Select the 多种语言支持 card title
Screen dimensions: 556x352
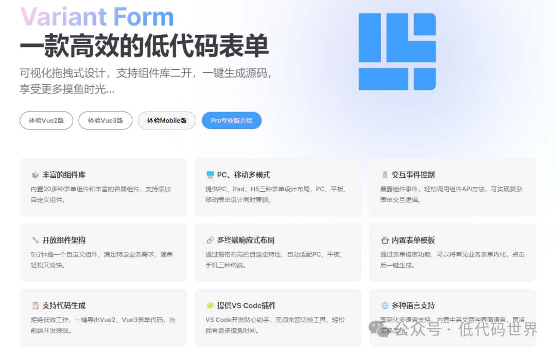pos(413,306)
